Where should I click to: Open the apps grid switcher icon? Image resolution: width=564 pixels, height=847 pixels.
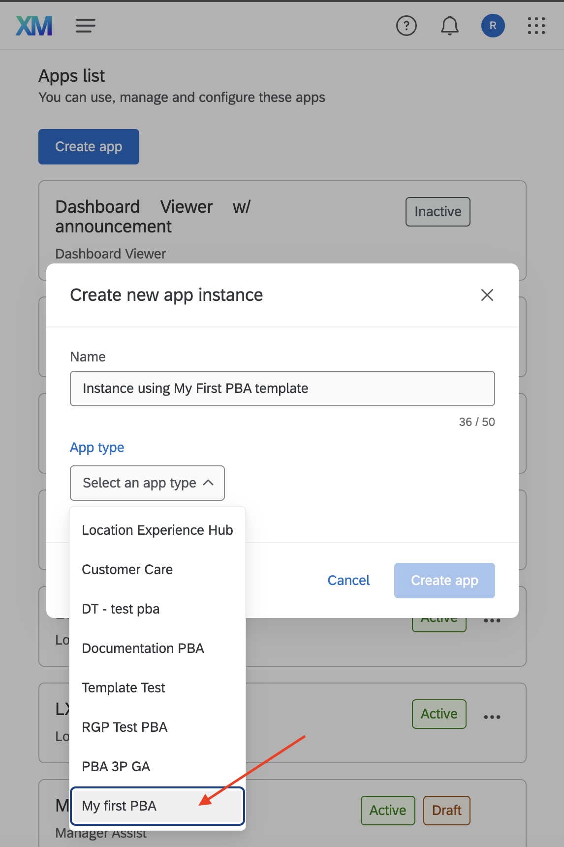click(x=536, y=26)
